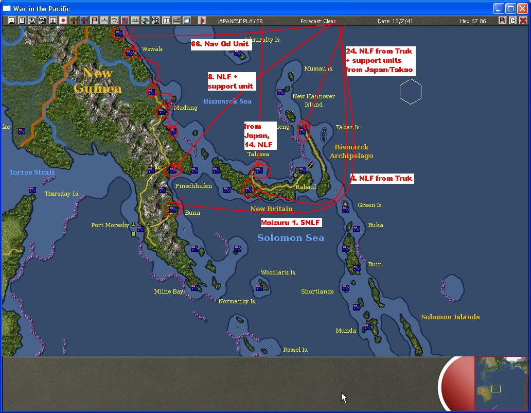Click the Solomon Sea map label

291,238
